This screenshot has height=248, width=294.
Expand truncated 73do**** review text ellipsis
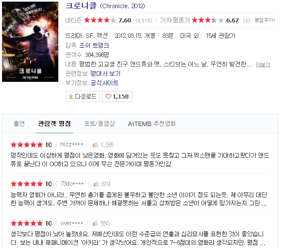(x=264, y=204)
